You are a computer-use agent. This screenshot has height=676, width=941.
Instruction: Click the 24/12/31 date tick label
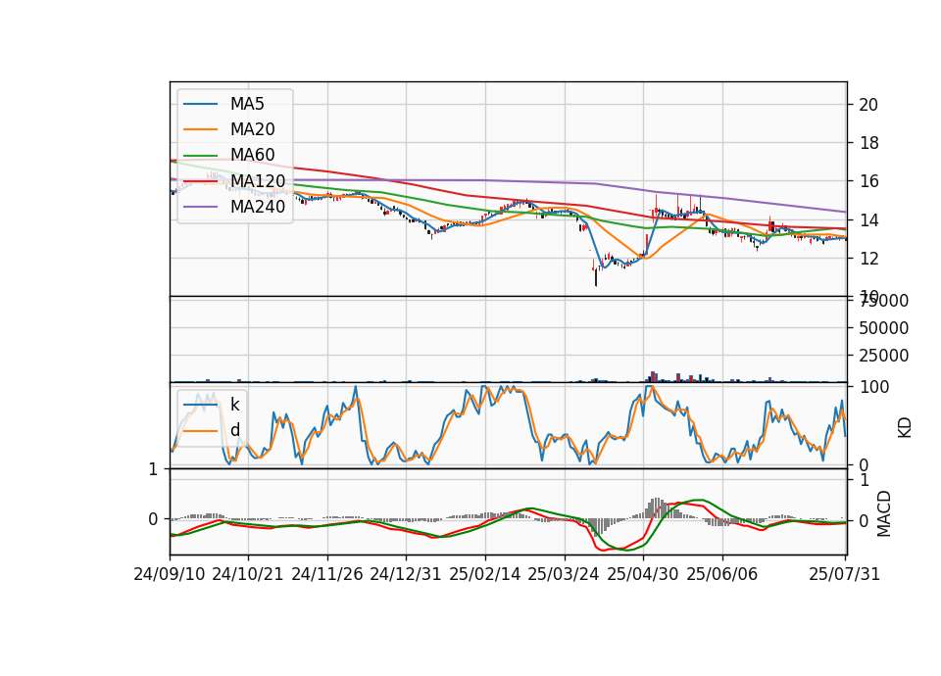tap(406, 574)
